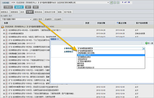Viewport: 154px width, 98px height.
Task: Sort by the 客户访问权限 column header
Action: [x=144, y=23]
